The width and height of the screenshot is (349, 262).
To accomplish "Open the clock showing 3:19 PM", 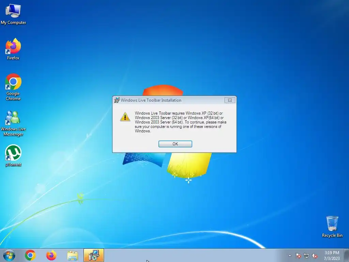I will coord(332,256).
